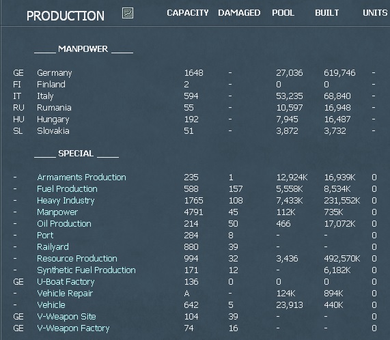
Task: Open the Railyard link
Action: 53,247
